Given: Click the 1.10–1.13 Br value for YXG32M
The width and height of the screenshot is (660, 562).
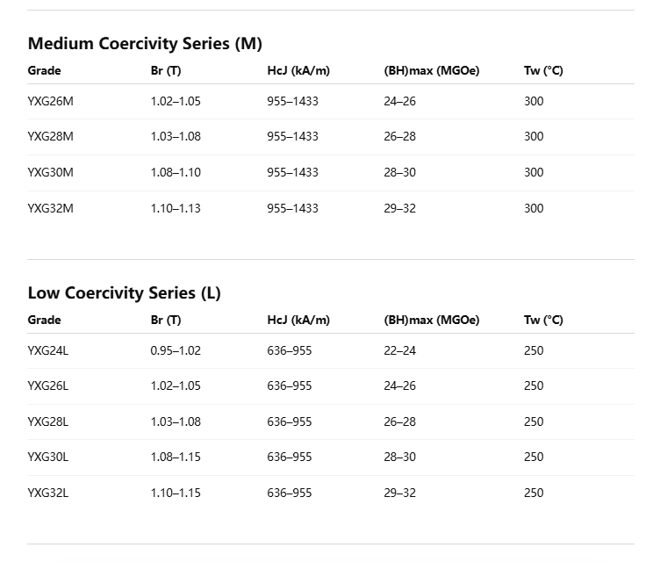Looking at the screenshot, I should coord(176,208).
